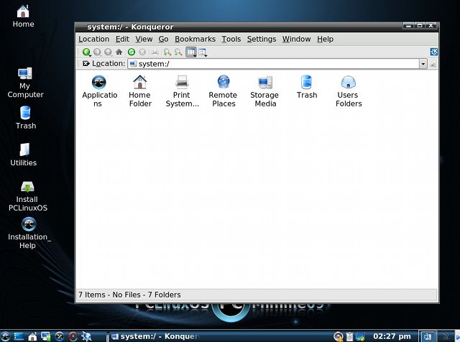The image size is (460, 342).
Task: Click '7 Items - No Files - 7 Folders' status text
Action: click(129, 295)
